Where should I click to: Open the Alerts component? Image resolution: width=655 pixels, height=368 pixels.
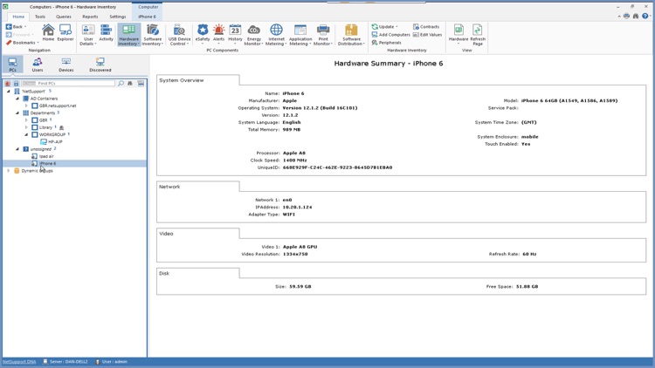[x=218, y=33]
